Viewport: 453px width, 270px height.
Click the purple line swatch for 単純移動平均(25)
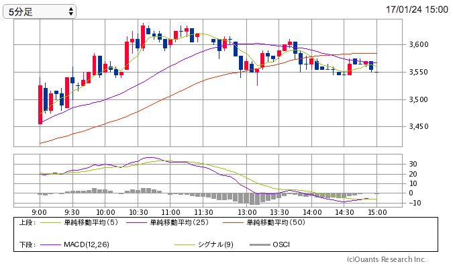137,222
